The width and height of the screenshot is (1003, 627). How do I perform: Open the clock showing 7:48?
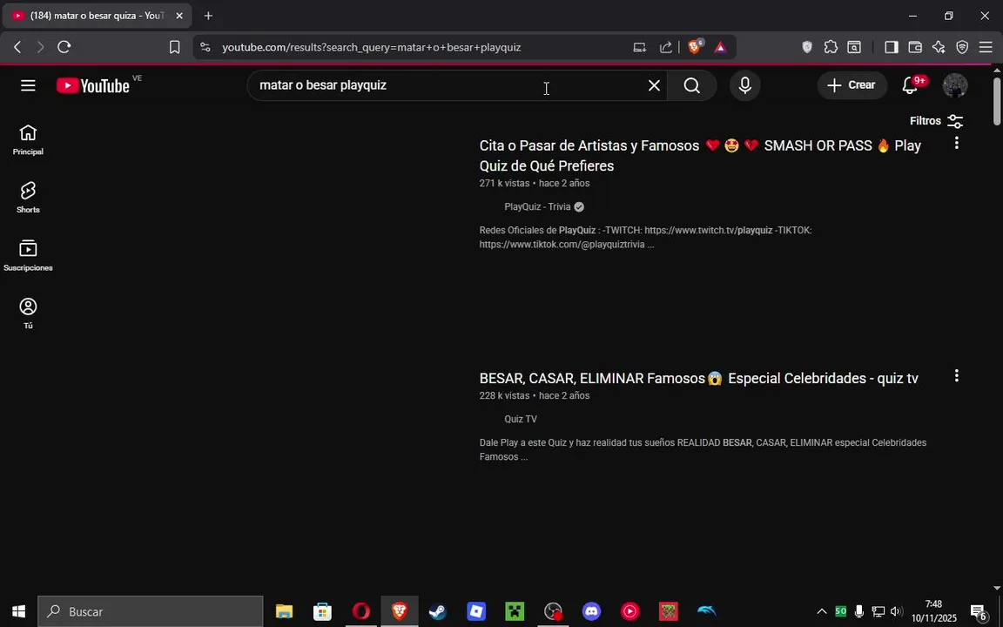[x=934, y=611]
